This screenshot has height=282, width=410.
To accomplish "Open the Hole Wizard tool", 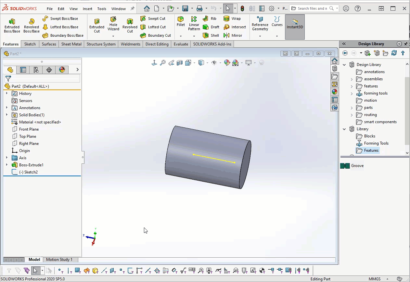I will tap(113, 24).
